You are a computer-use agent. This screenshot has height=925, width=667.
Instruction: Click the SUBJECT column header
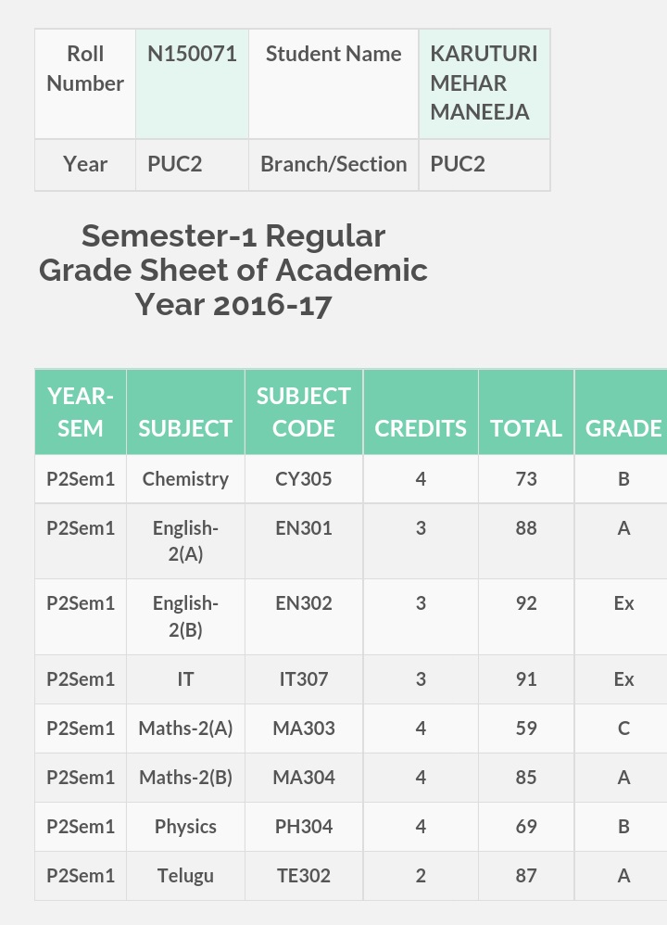(x=186, y=412)
